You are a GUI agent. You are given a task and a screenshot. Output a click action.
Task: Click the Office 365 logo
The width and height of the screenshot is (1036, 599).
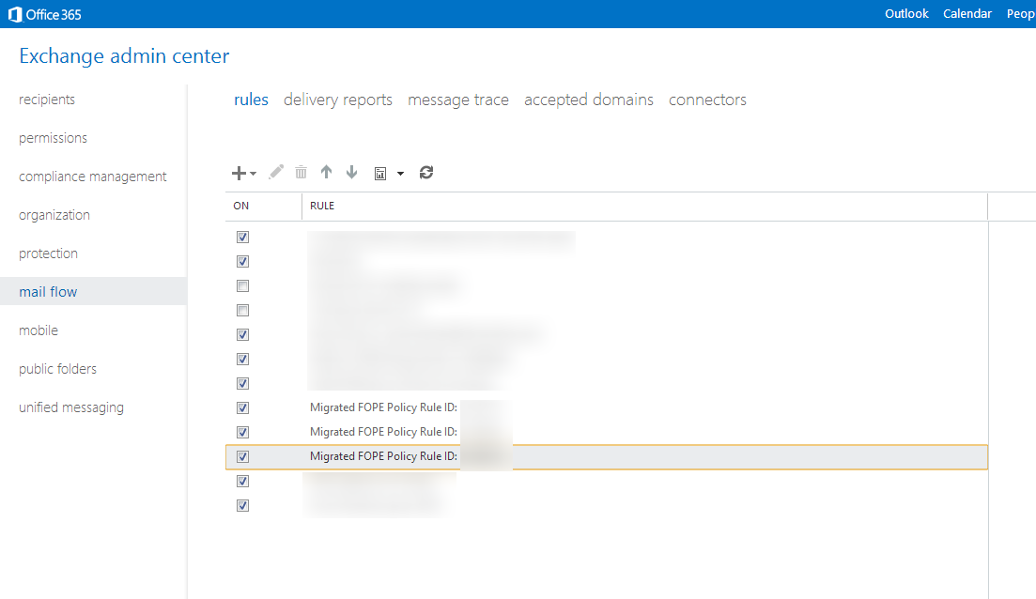click(44, 14)
